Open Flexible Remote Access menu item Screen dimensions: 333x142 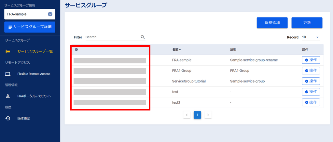[34, 74]
